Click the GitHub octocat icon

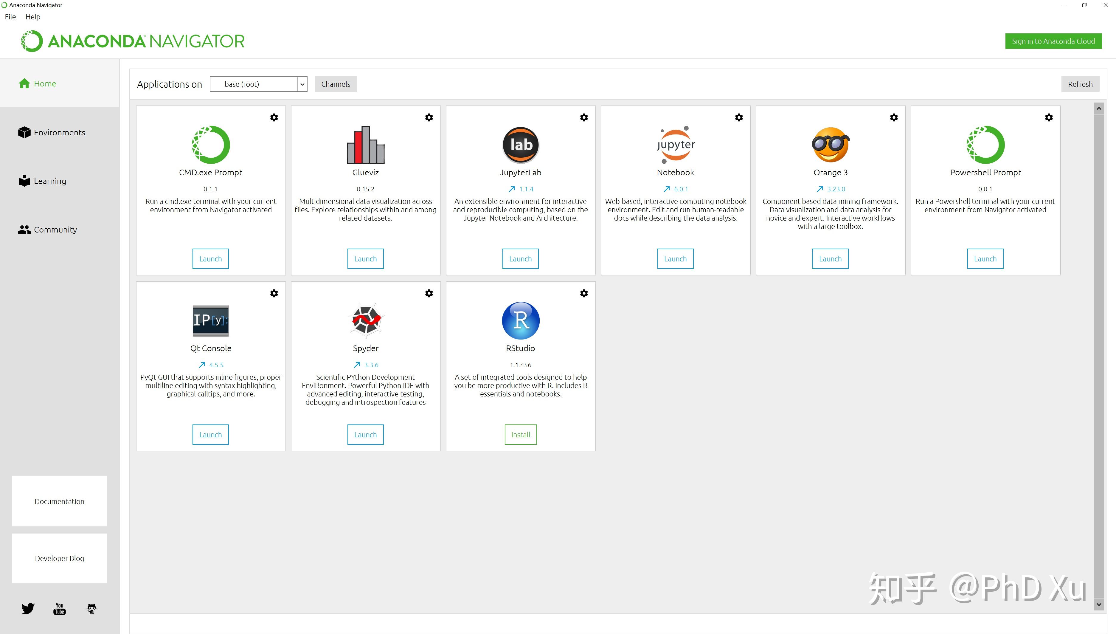[x=91, y=608]
